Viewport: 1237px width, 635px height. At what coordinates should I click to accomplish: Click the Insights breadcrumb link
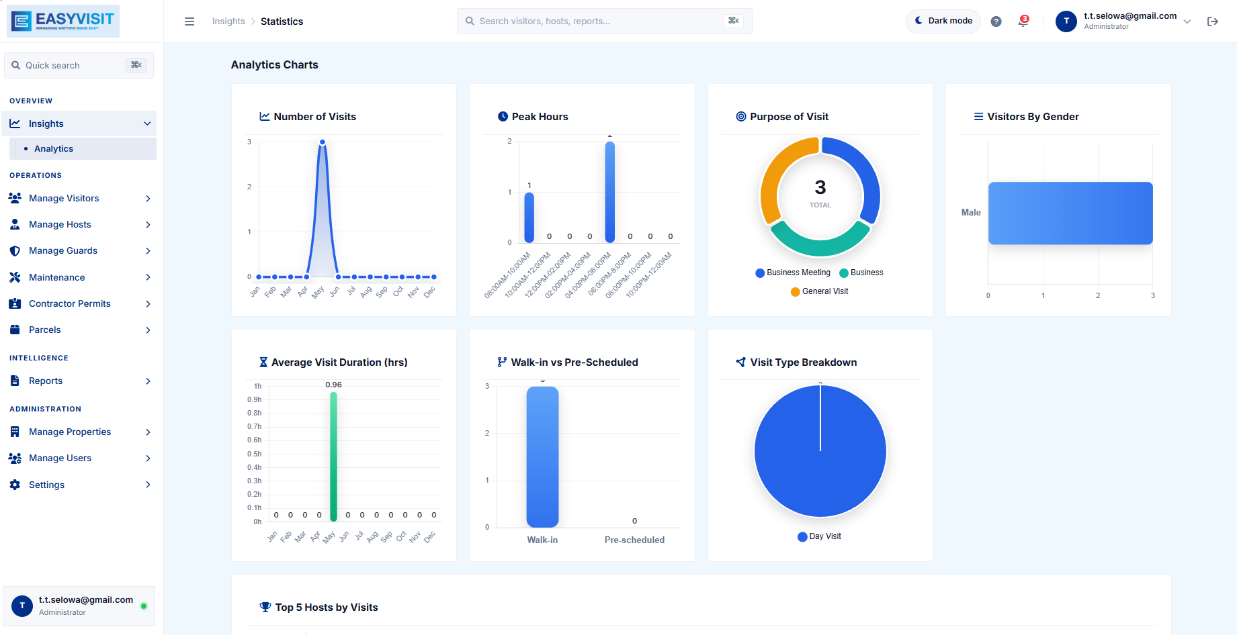228,21
